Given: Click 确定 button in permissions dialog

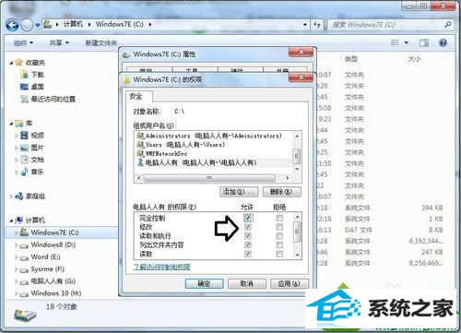Looking at the screenshot, I should [204, 283].
